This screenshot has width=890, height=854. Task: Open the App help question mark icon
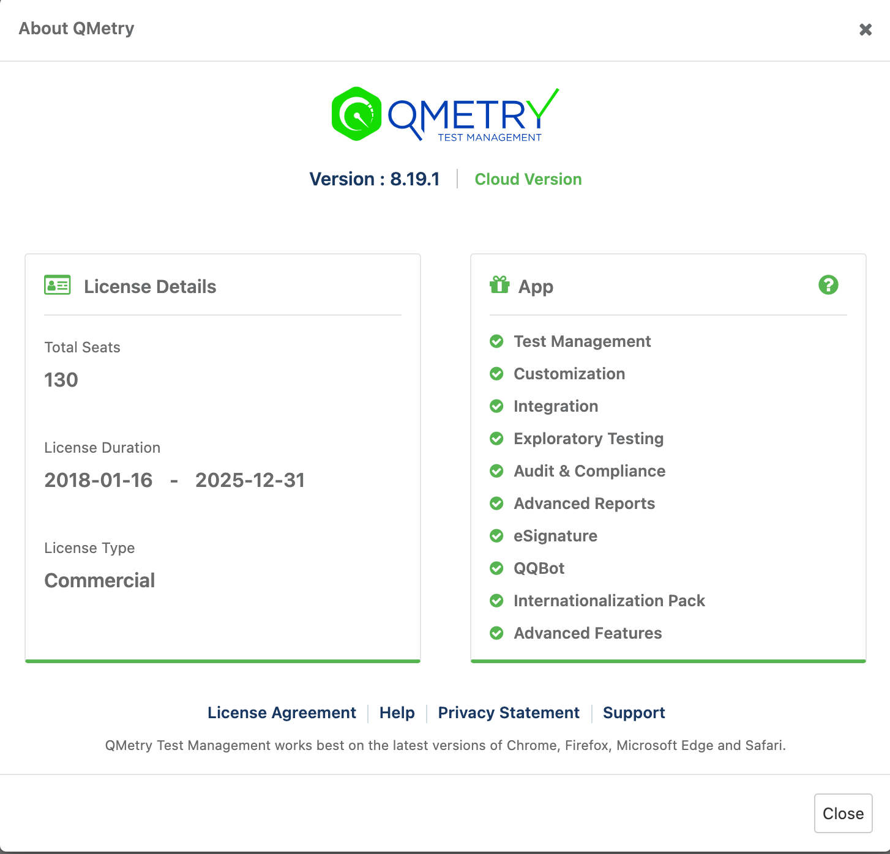828,285
